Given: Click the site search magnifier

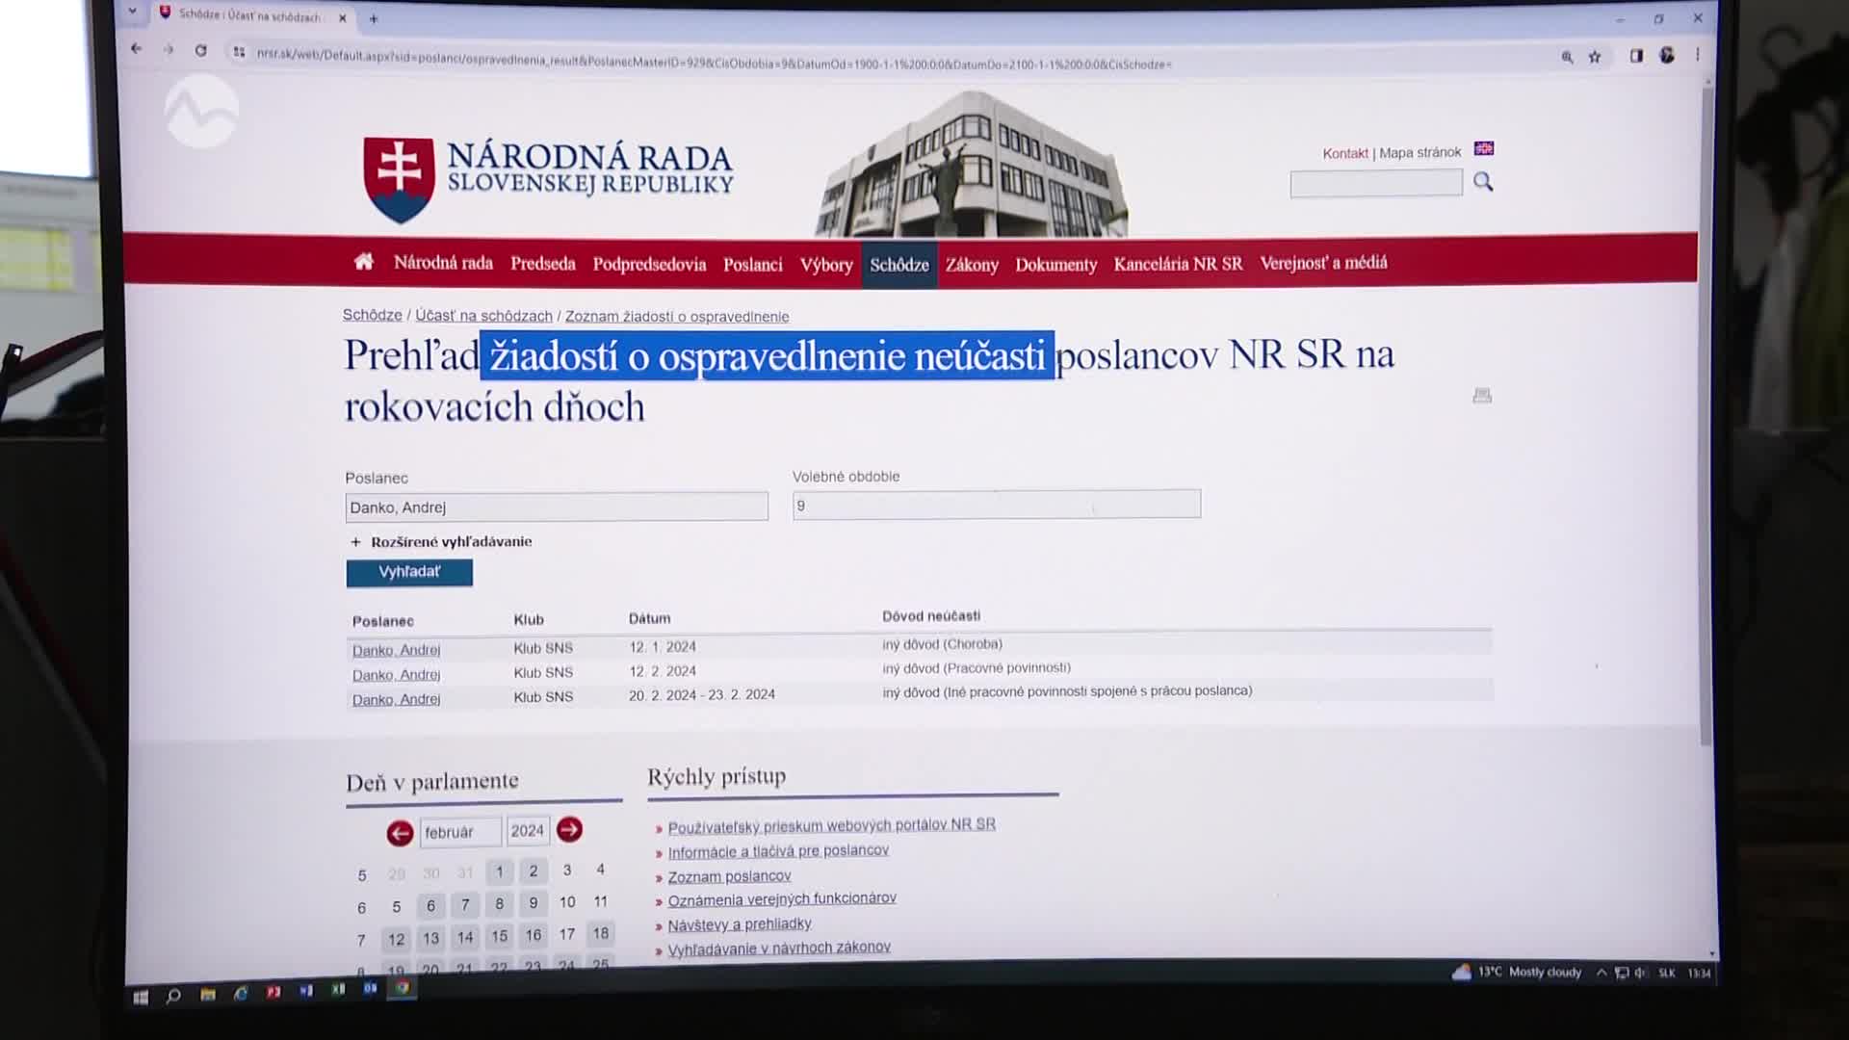Looking at the screenshot, I should point(1483,181).
